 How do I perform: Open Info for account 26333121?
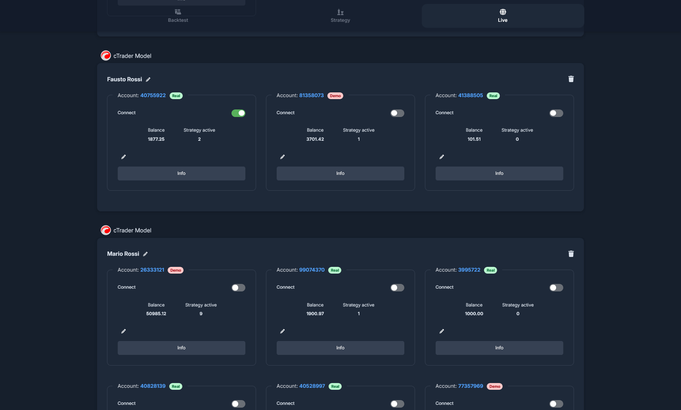click(x=182, y=348)
